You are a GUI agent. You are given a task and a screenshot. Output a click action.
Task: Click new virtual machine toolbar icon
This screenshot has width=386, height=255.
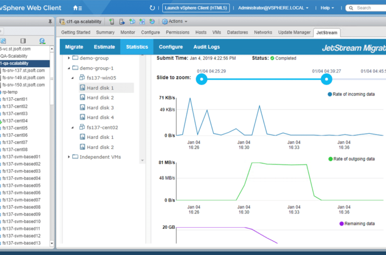pyautogui.click(x=132, y=22)
